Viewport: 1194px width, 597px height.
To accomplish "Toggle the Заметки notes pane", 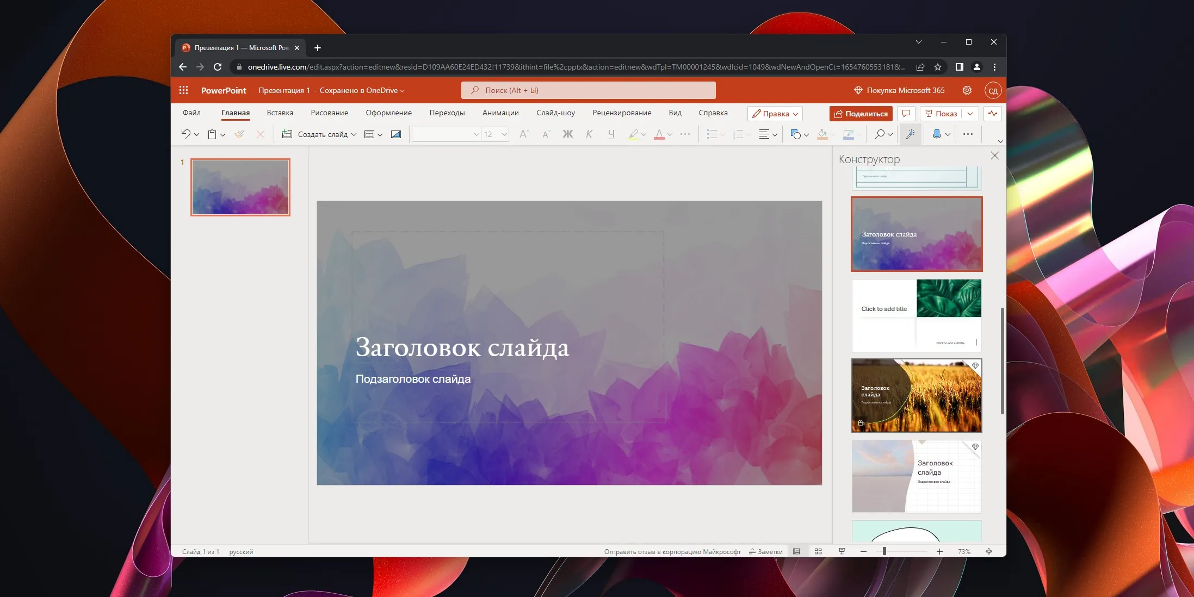I will (x=765, y=551).
